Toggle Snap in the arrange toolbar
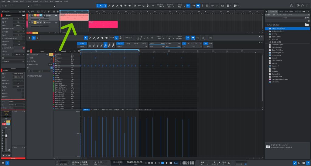Image resolution: width=311 pixels, height=166 pixels. click(188, 5)
